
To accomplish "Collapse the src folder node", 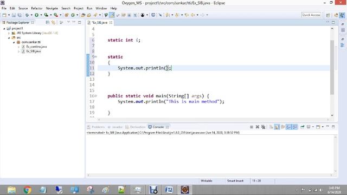I will (x=9, y=38).
